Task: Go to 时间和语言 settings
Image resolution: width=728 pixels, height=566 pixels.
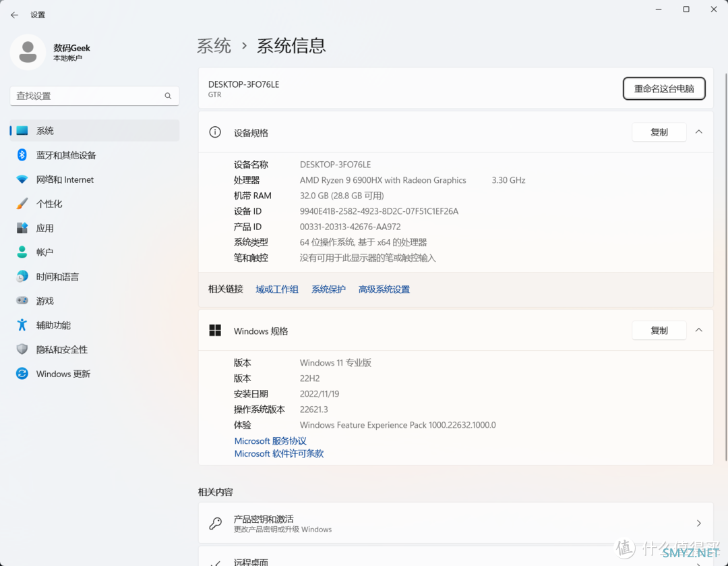Action: click(94, 277)
